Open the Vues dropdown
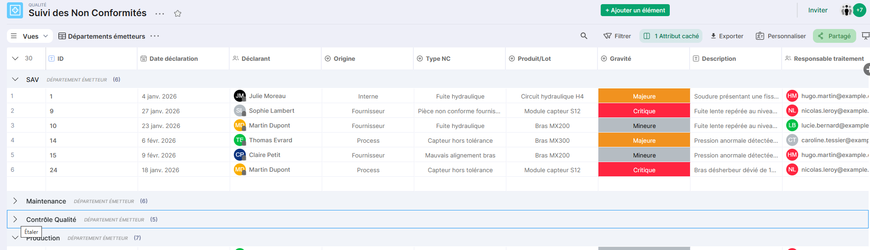The image size is (870, 250). coord(30,36)
